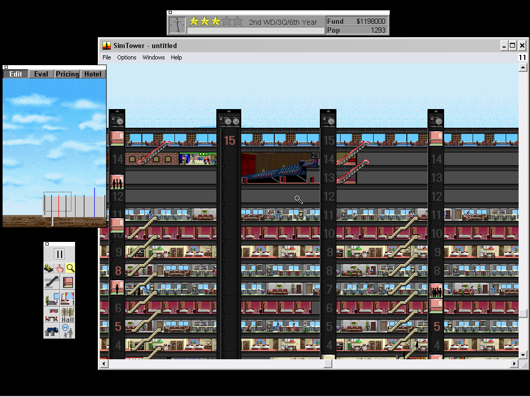Click the horizontal scrollbar left arrow
The height and width of the screenshot is (397, 530).
(x=104, y=363)
